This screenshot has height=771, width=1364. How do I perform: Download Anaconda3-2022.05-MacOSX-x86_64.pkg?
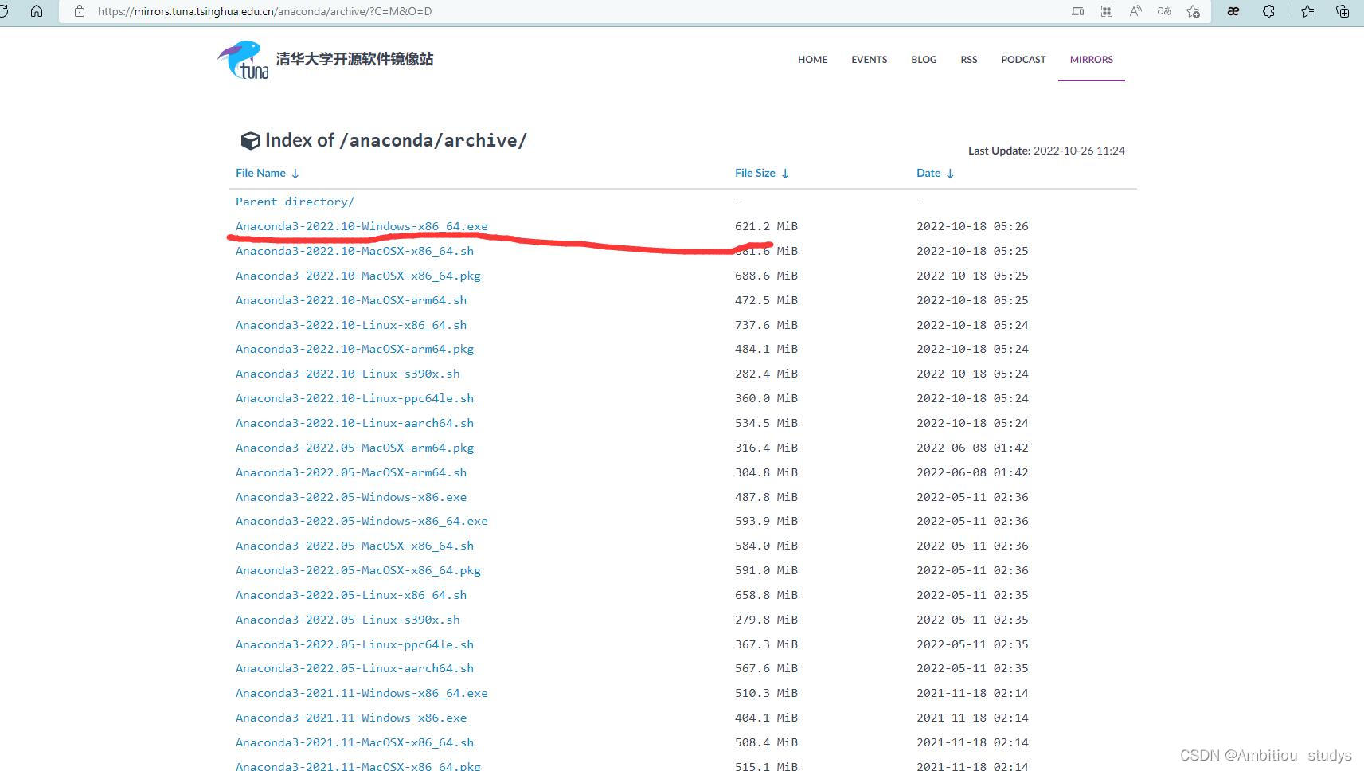(358, 570)
